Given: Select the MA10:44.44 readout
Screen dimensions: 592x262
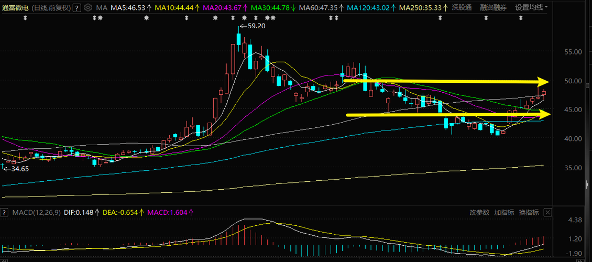Looking at the screenshot, I should point(174,7).
